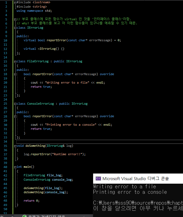Click the '~IErrorLog()' virtual destructor
This screenshot has width=183, height=217.
tap(48, 49)
